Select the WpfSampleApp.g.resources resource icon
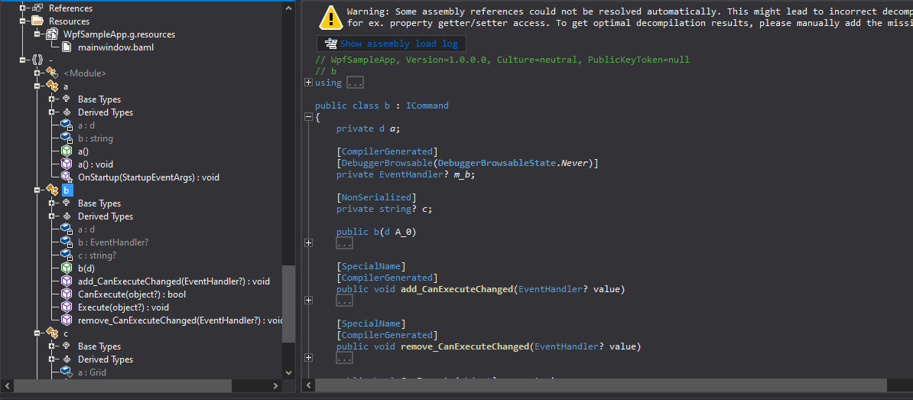913x400 pixels. point(52,34)
